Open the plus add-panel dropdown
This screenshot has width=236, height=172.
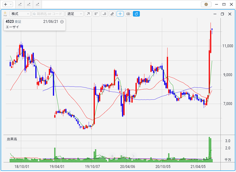coord(8,4)
